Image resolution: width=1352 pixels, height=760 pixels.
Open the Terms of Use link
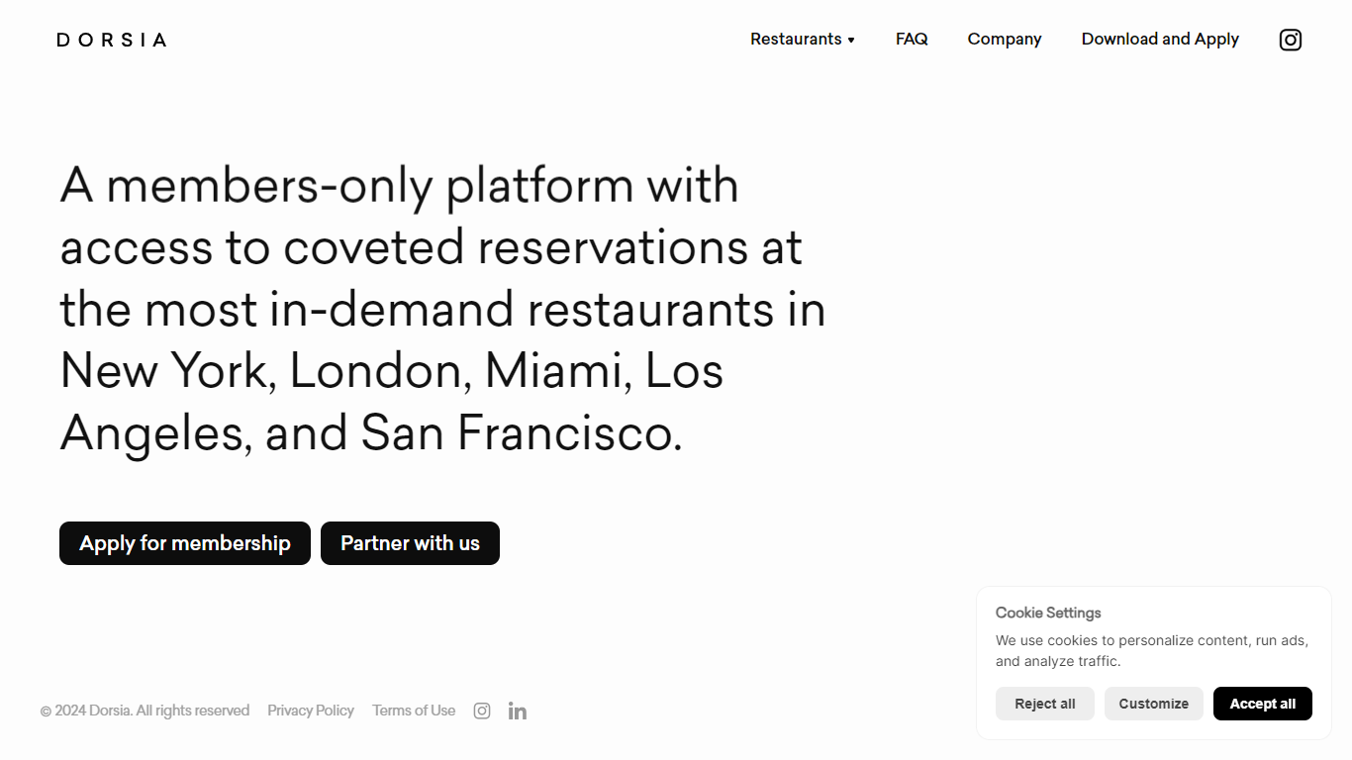(x=414, y=711)
